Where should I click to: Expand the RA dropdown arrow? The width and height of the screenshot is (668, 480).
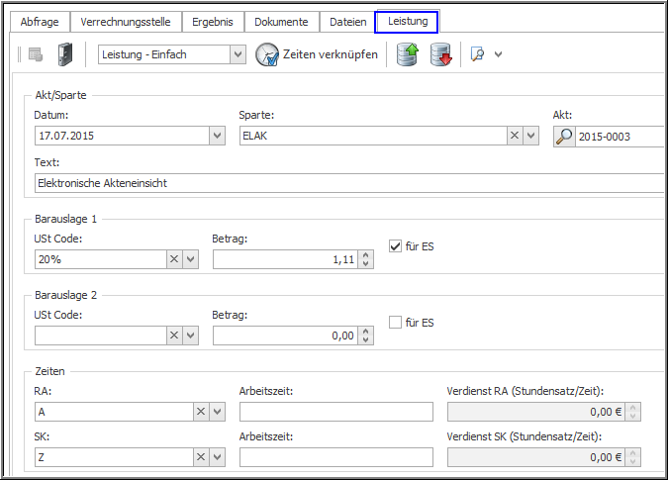tap(217, 412)
